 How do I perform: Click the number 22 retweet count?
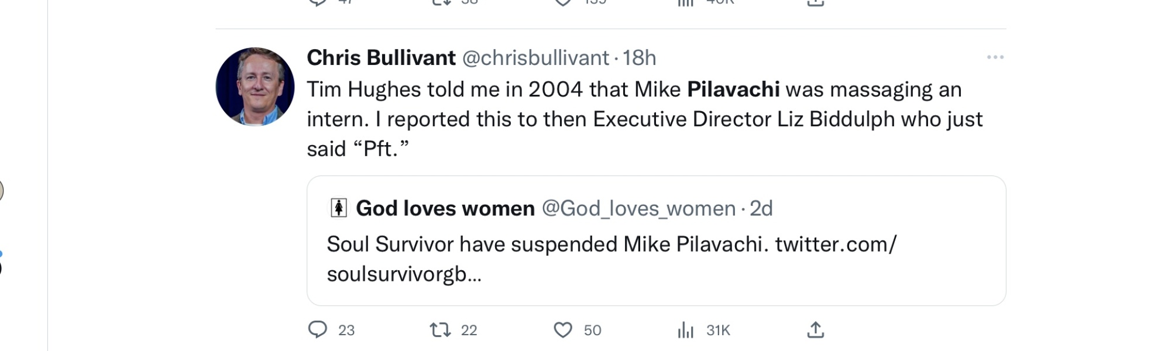469,331
